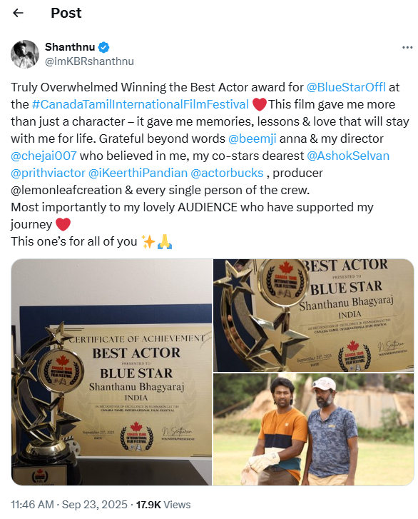Open the @iKeerthiPandian mention
This screenshot has width=418, height=519.
pyautogui.click(x=138, y=173)
